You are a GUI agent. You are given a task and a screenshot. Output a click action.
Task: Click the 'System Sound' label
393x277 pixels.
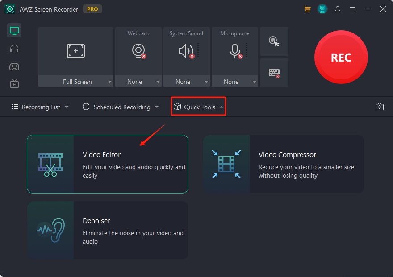[x=186, y=33]
